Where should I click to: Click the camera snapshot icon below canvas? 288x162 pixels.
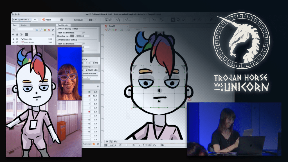[x=107, y=141]
